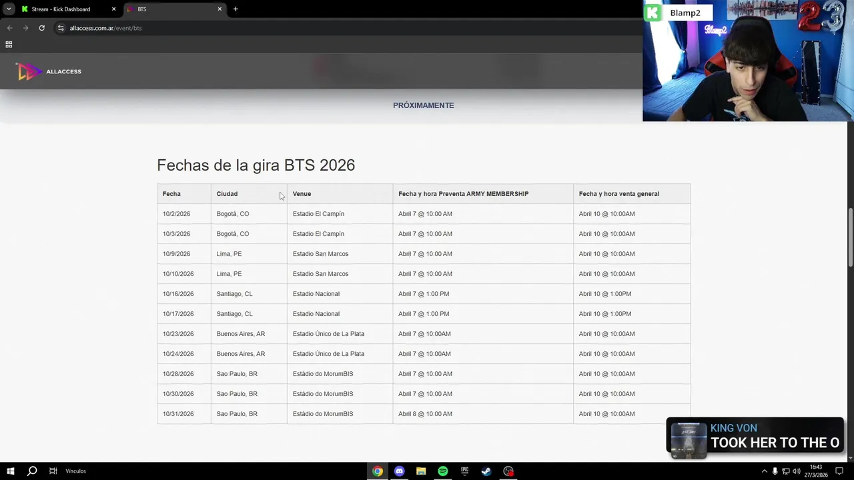Screen dimensions: 854x480
Task: Select the date 10/3/2026
Action: [176, 234]
